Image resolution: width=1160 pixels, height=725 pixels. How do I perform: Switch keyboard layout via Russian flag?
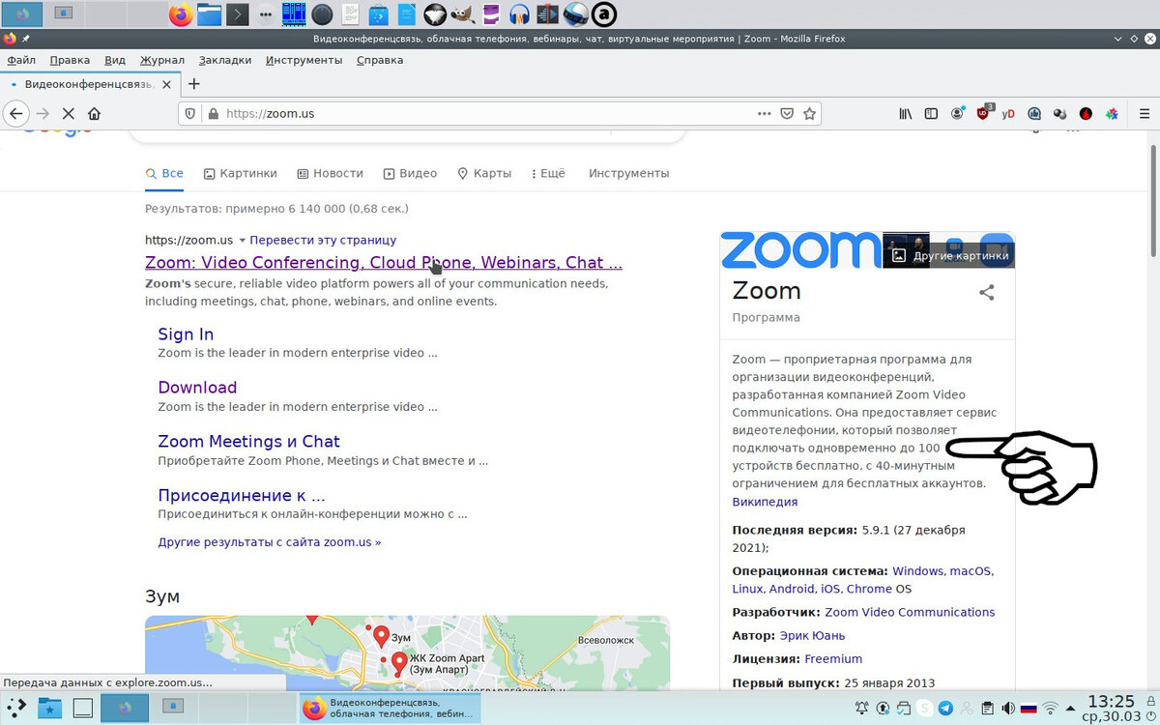(1029, 709)
